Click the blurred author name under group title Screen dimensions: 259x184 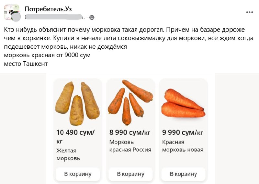(x=54, y=17)
